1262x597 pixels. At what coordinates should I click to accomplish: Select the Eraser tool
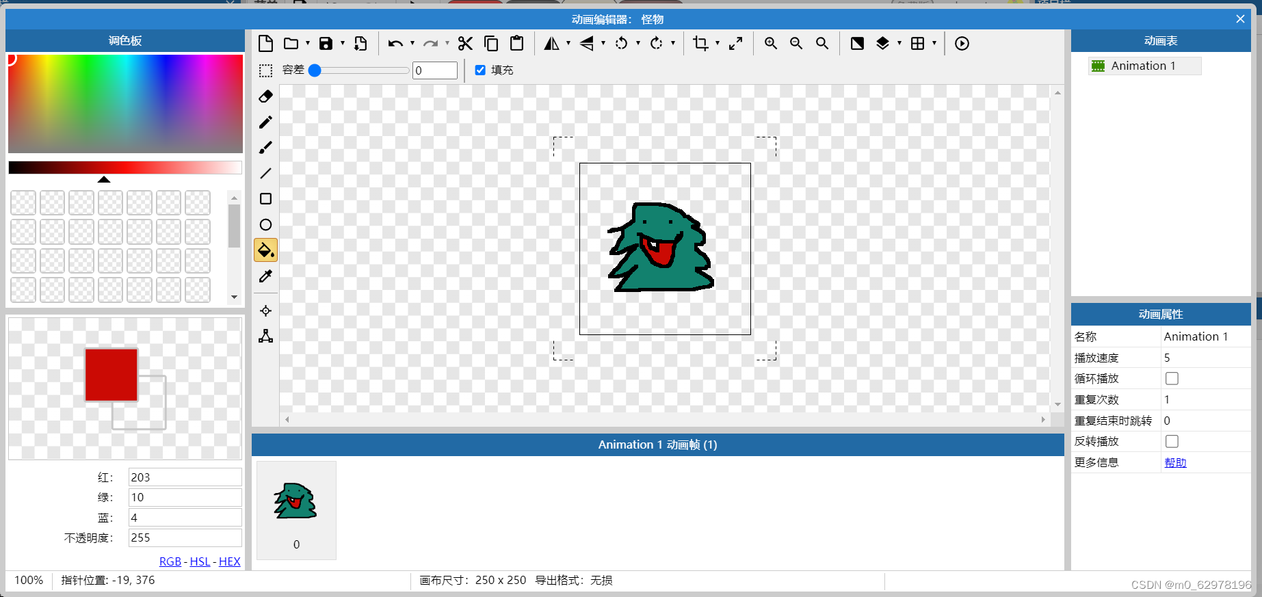[x=266, y=96]
